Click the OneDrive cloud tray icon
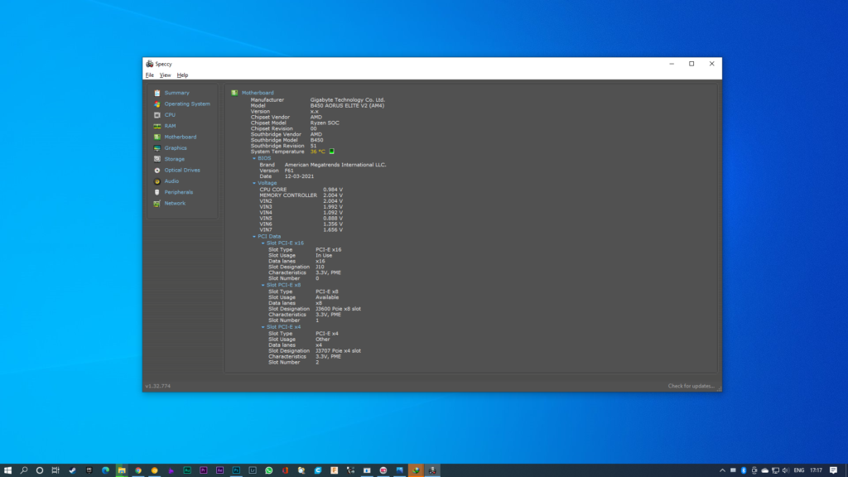Viewport: 848px width, 477px height. tap(764, 470)
